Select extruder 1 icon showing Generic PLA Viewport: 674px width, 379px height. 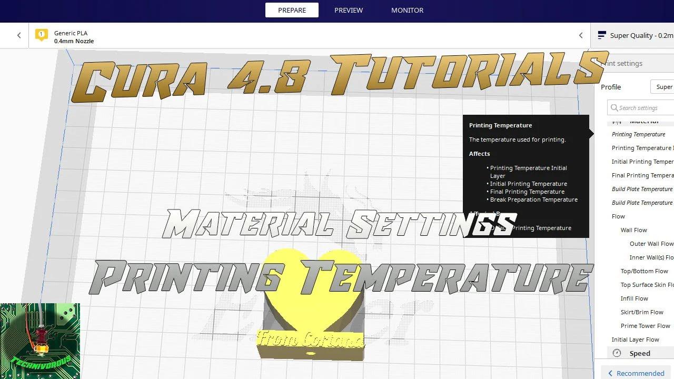(41, 33)
